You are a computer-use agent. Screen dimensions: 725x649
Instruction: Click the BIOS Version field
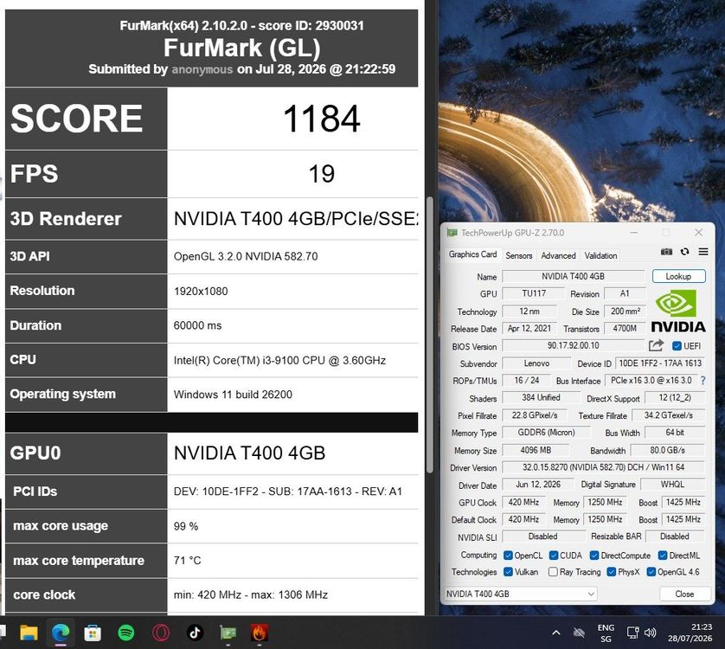574,345
